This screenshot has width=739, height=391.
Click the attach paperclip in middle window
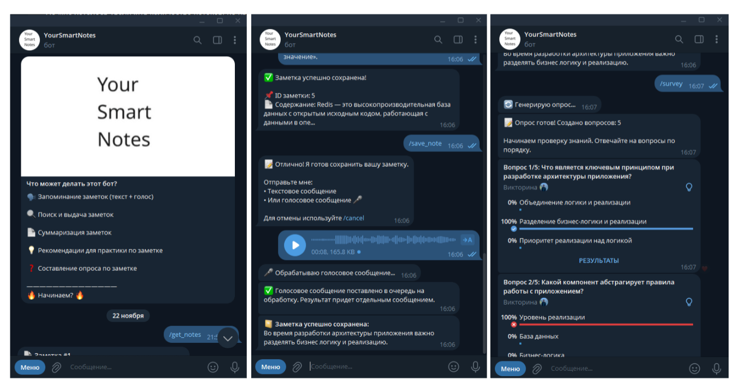(x=297, y=367)
